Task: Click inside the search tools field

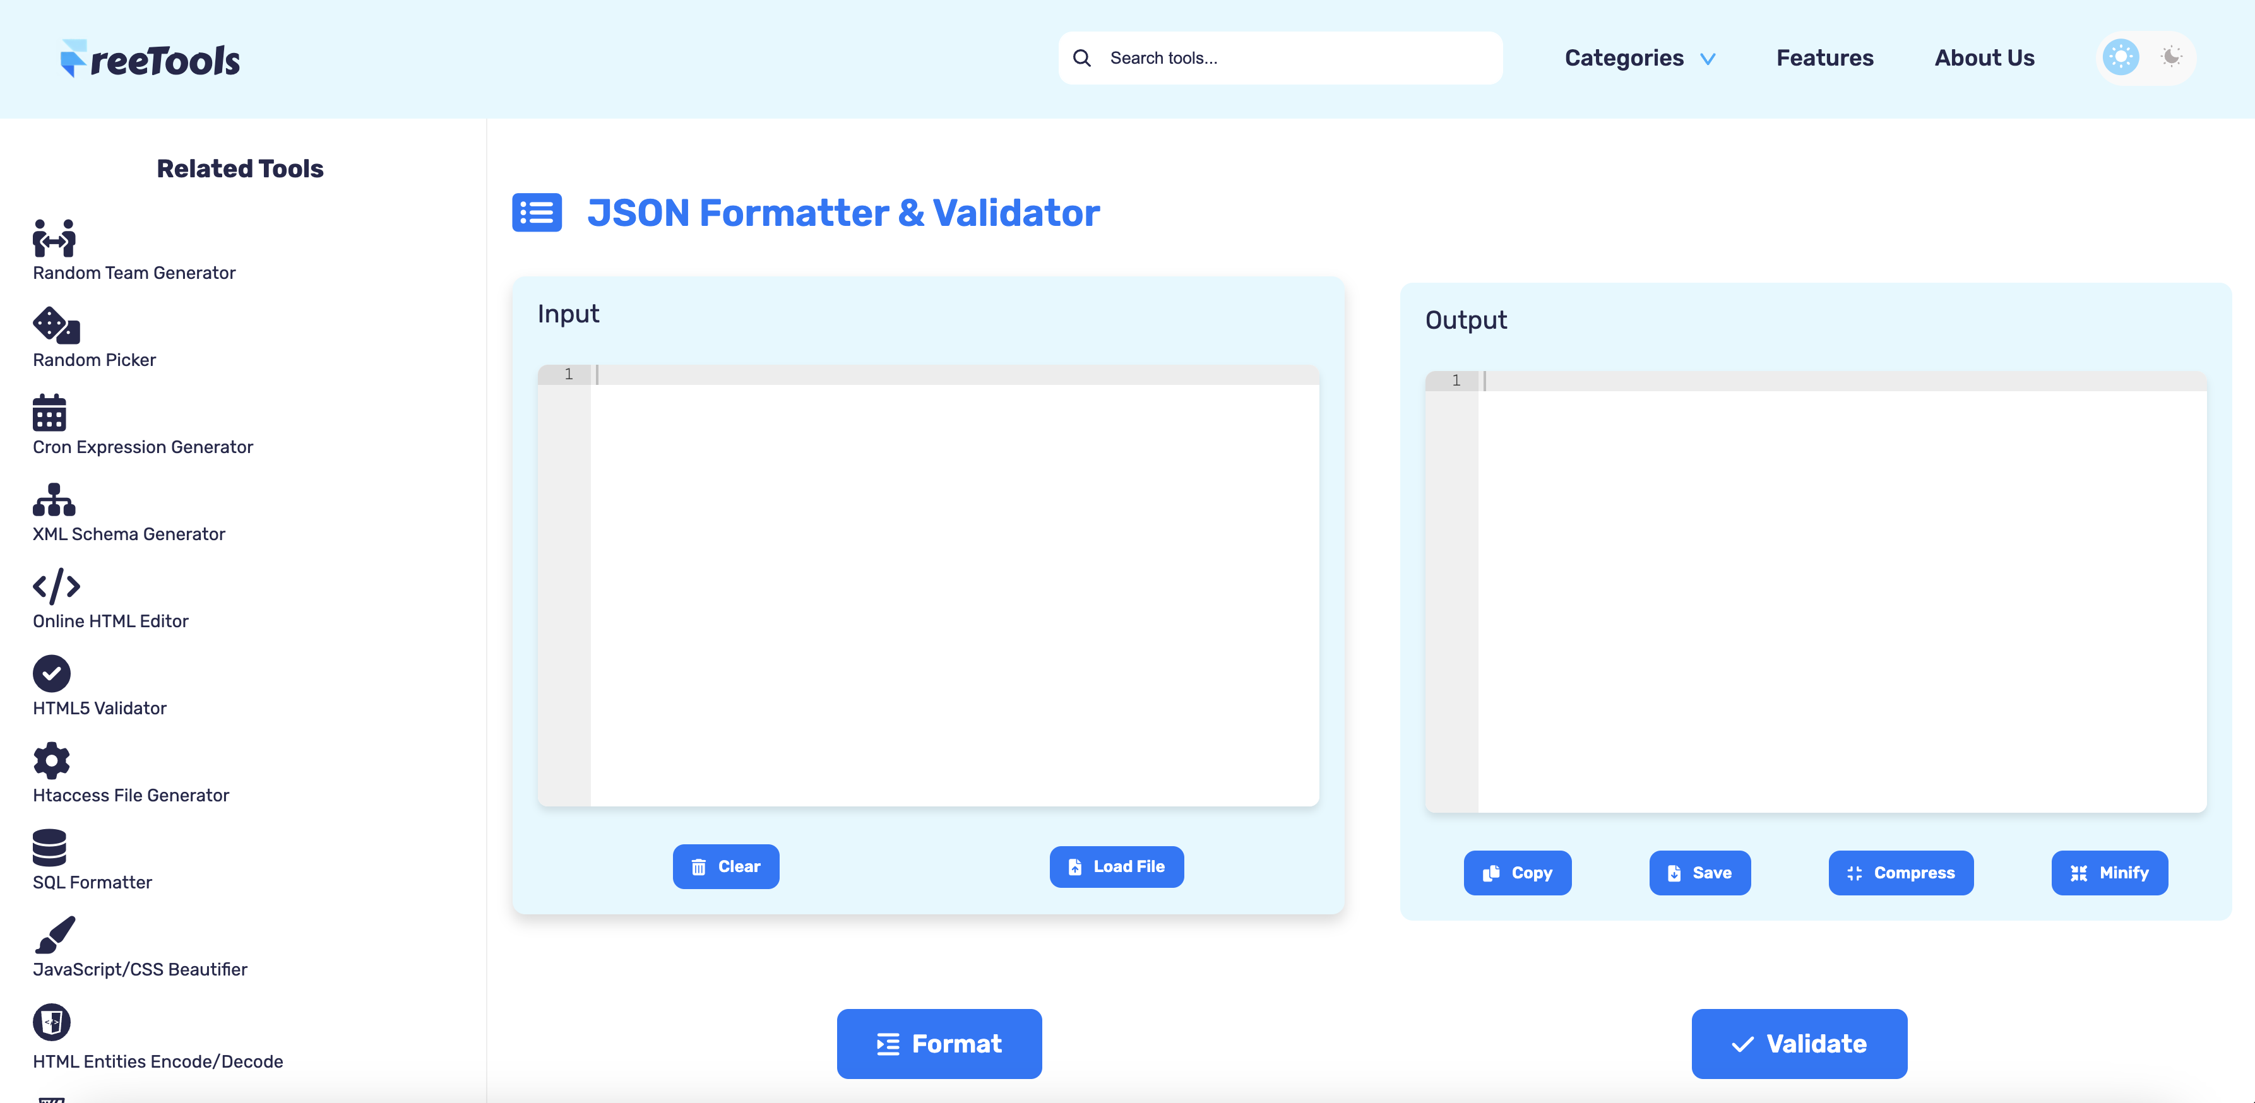Action: (x=1278, y=57)
